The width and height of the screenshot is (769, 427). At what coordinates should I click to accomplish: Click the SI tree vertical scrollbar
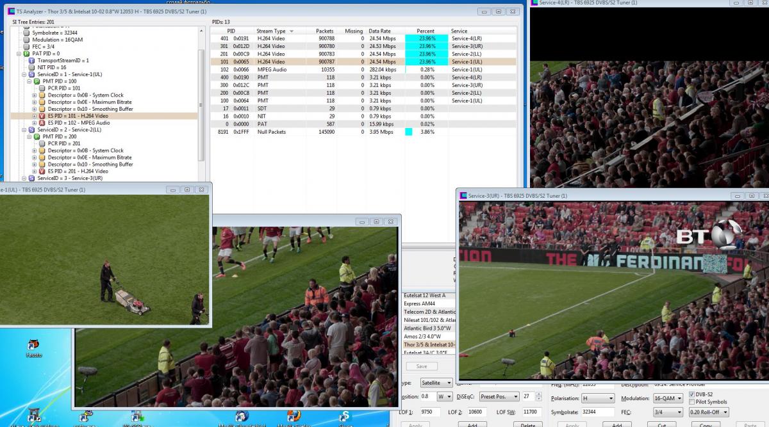coord(202,106)
